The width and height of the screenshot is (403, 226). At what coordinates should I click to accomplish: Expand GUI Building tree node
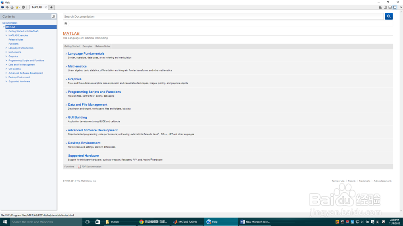point(6,69)
